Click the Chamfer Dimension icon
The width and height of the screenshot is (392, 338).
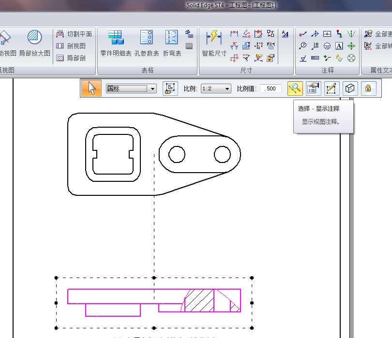click(x=246, y=58)
